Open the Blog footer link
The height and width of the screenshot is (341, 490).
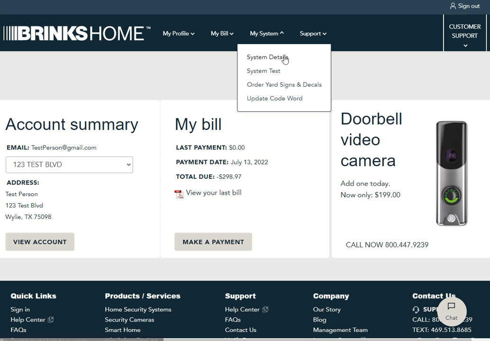[x=320, y=320]
